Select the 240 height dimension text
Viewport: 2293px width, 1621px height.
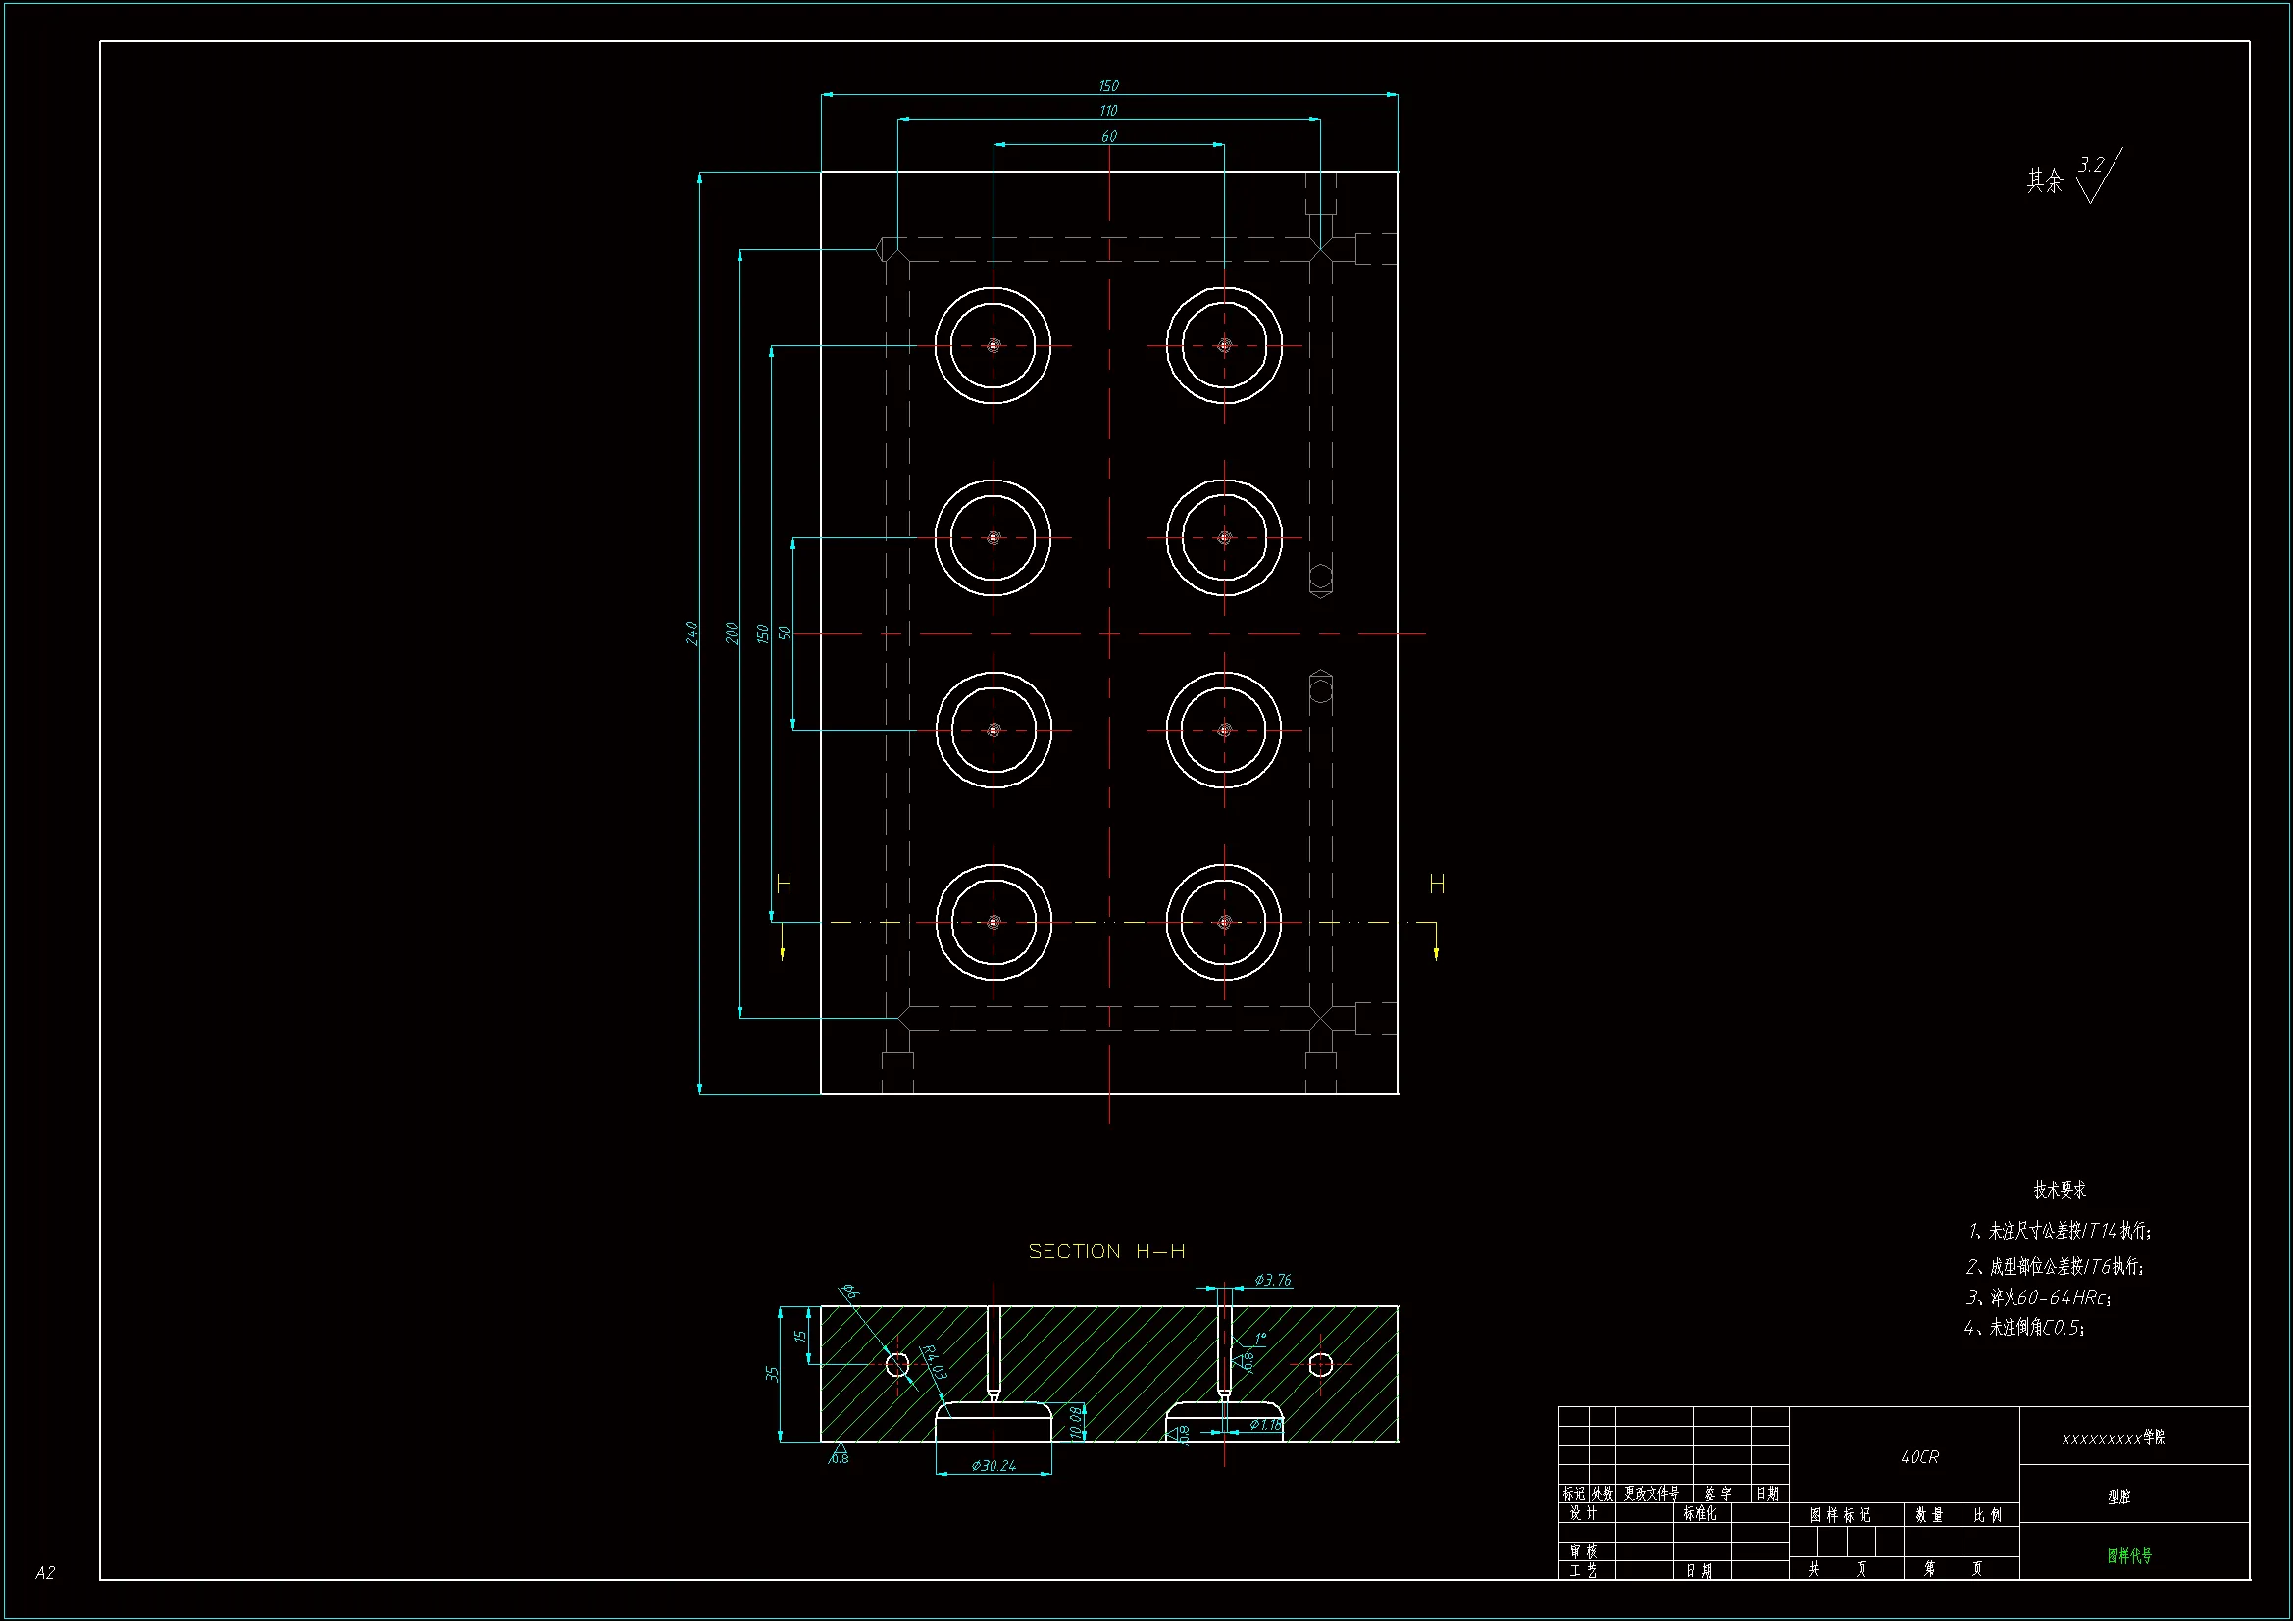tap(691, 633)
